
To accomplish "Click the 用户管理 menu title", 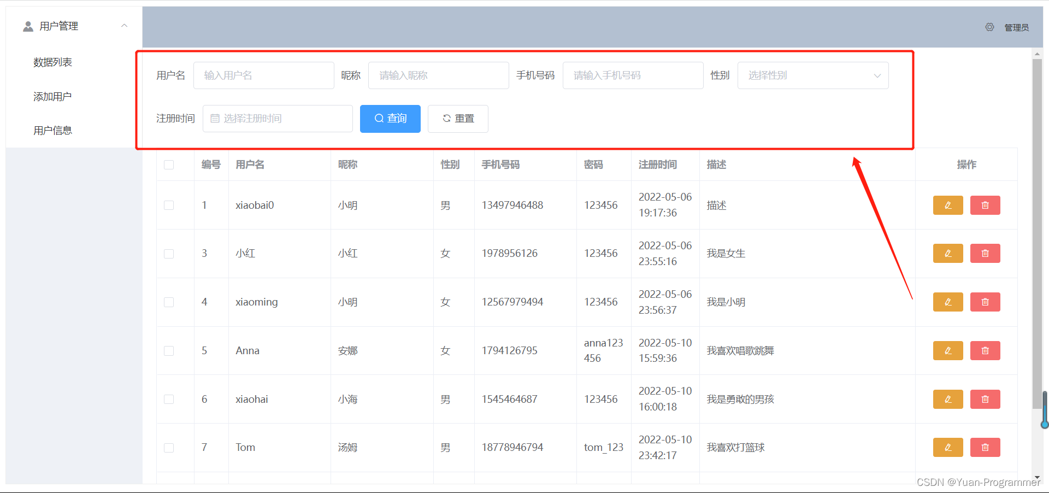I will click(59, 26).
